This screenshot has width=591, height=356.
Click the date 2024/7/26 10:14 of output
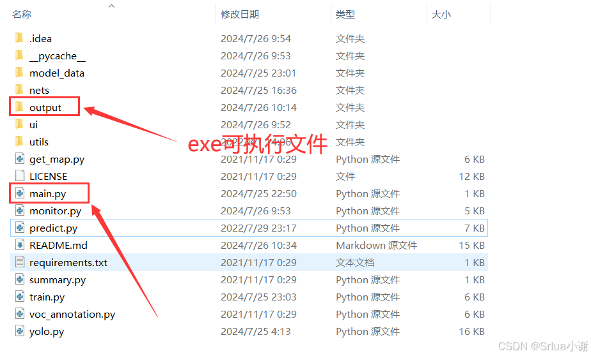pos(258,108)
